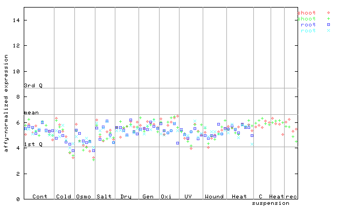The height and width of the screenshot is (207, 345).
Task: Click the blue square root legend marker
Action: click(x=328, y=25)
